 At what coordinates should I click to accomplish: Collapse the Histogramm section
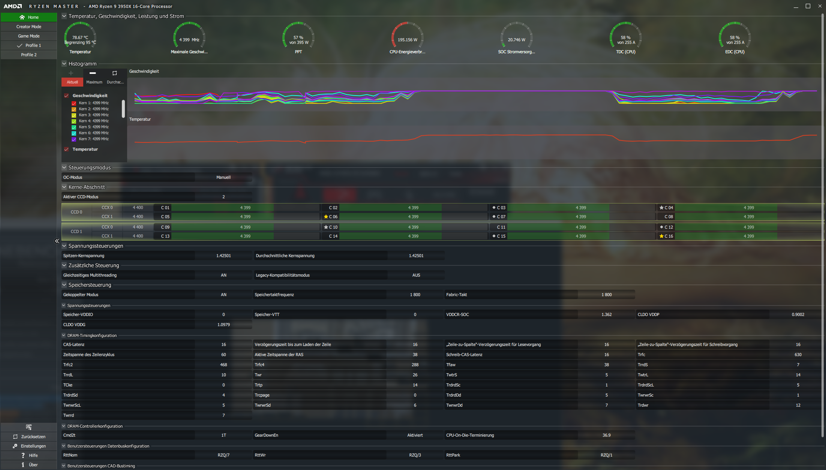64,64
